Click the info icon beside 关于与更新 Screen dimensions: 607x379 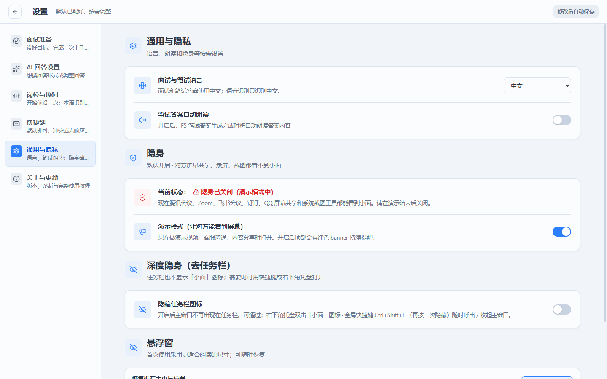(16, 179)
